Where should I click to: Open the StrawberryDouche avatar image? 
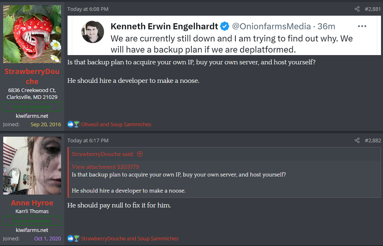pyautogui.click(x=32, y=34)
